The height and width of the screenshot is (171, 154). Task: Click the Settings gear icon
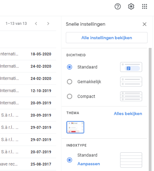point(131,6)
